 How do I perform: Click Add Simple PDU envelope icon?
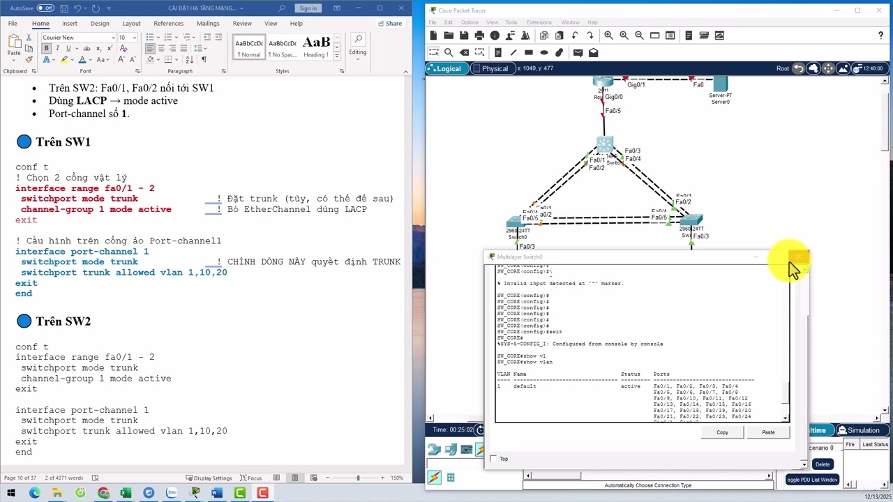(x=578, y=52)
